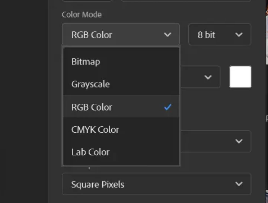Viewport: 268px width, 203px height.
Task: Click the blue checkmark beside RGB Color
Action: pos(167,107)
